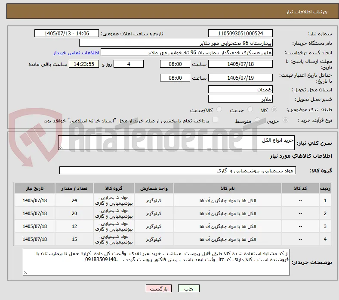Click the شرح کلی نیاز text area

coord(176,143)
